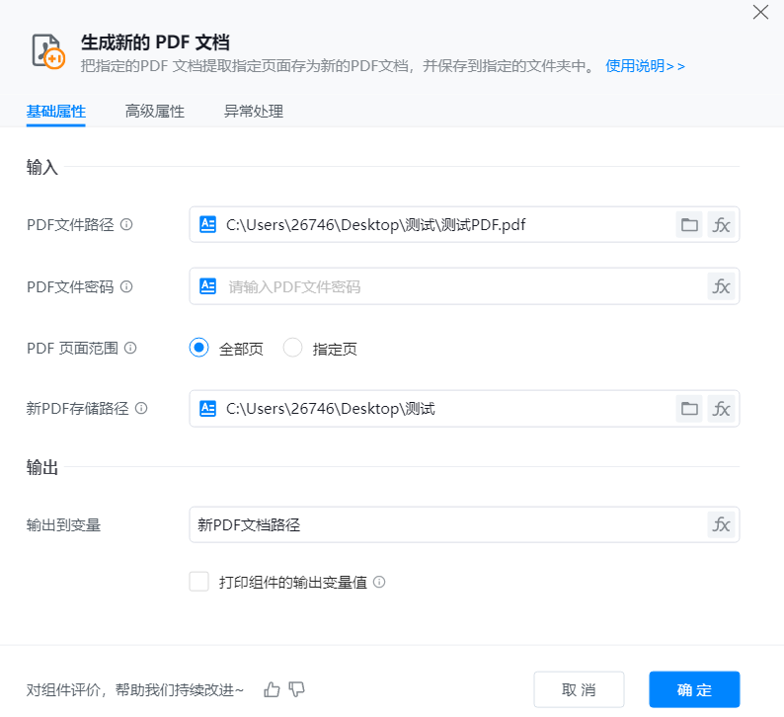Screen dimensions: 784x717
Task: Open folder browser for 新PDF存储路径
Action: click(689, 408)
